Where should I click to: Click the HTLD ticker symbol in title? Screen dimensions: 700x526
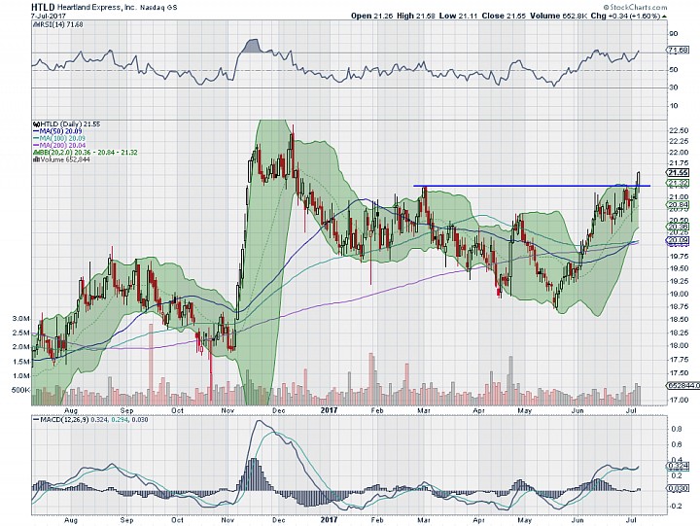44,7
